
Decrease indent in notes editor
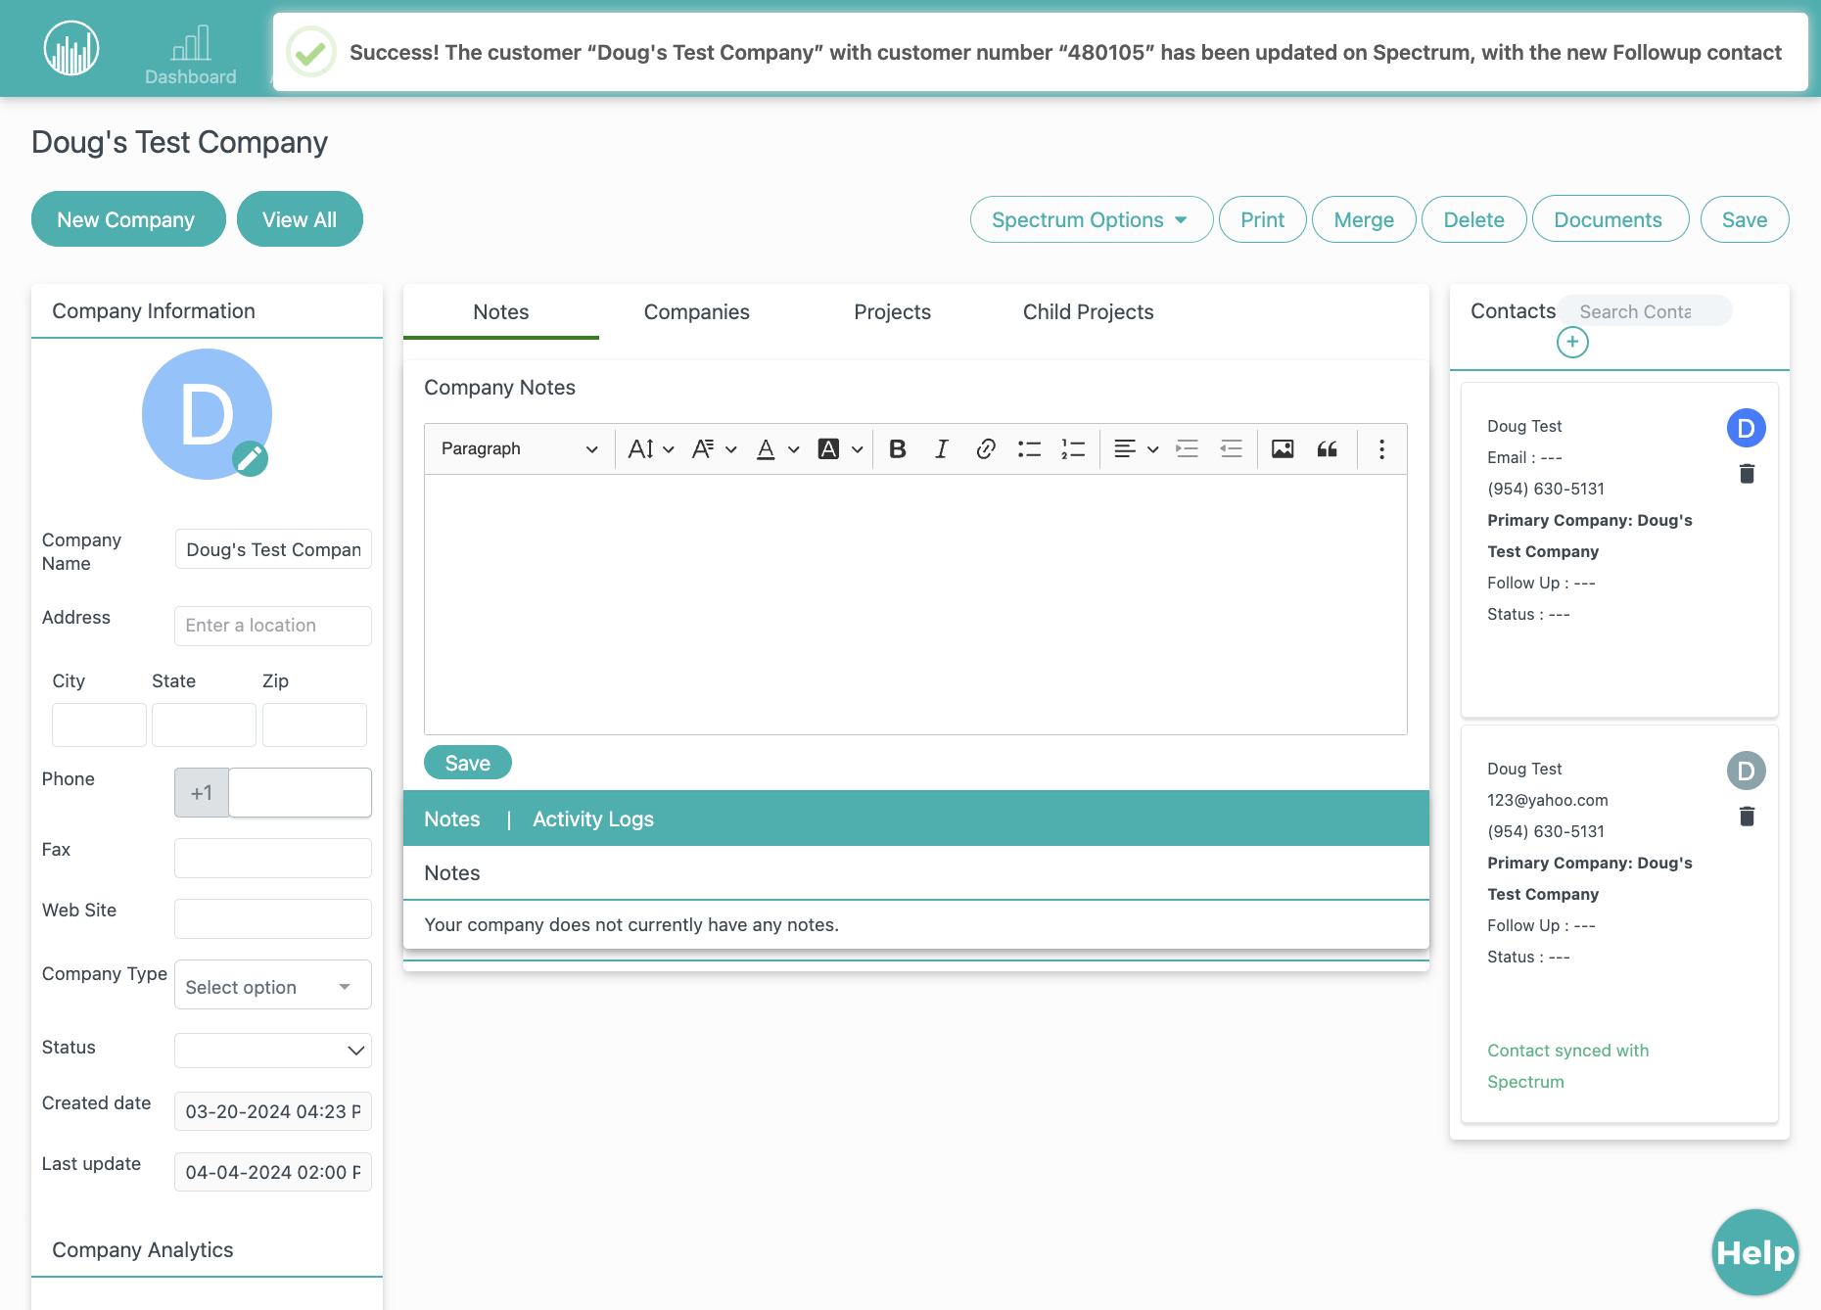(x=1231, y=448)
